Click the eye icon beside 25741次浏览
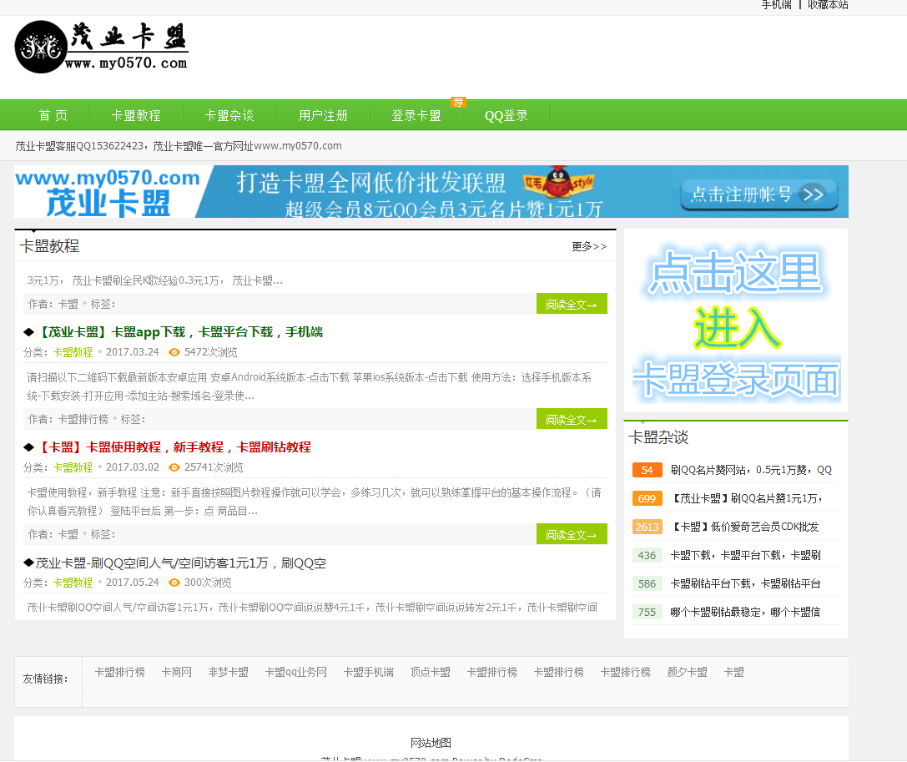The image size is (907, 762). [x=173, y=468]
